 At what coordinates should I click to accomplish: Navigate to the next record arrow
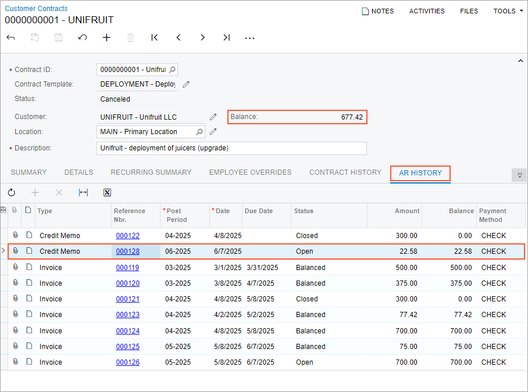coord(202,38)
